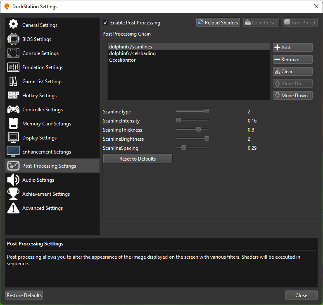The height and width of the screenshot is (305, 323).
Task: Open Game List Settings
Action: (x=52, y=81)
